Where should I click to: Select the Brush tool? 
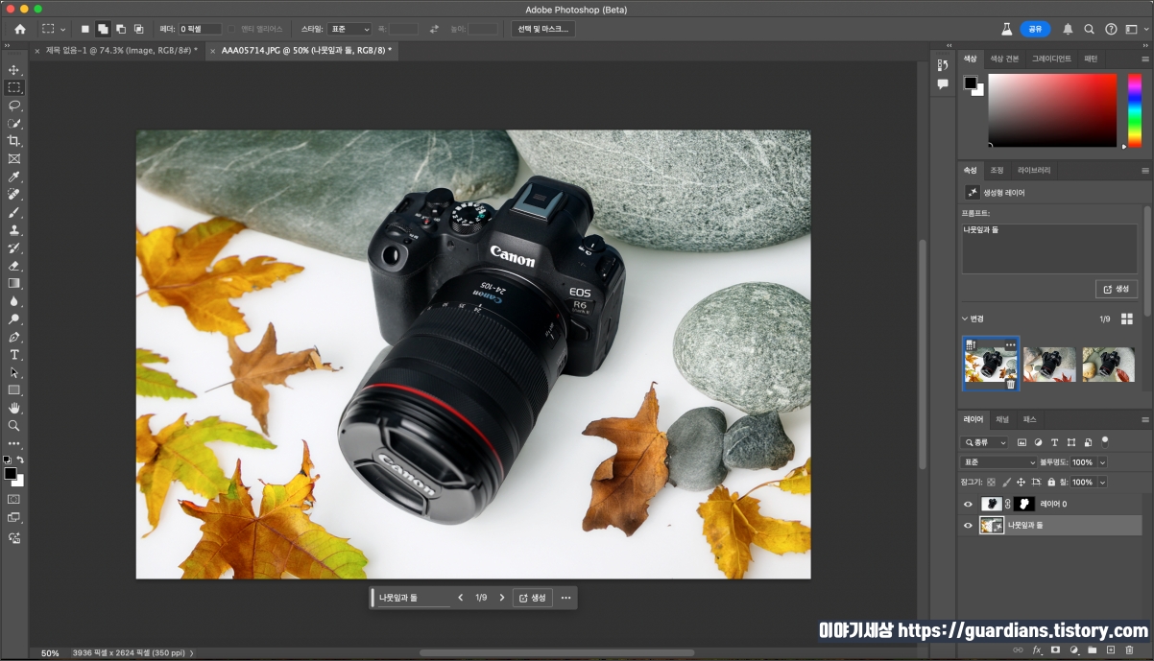(x=14, y=212)
